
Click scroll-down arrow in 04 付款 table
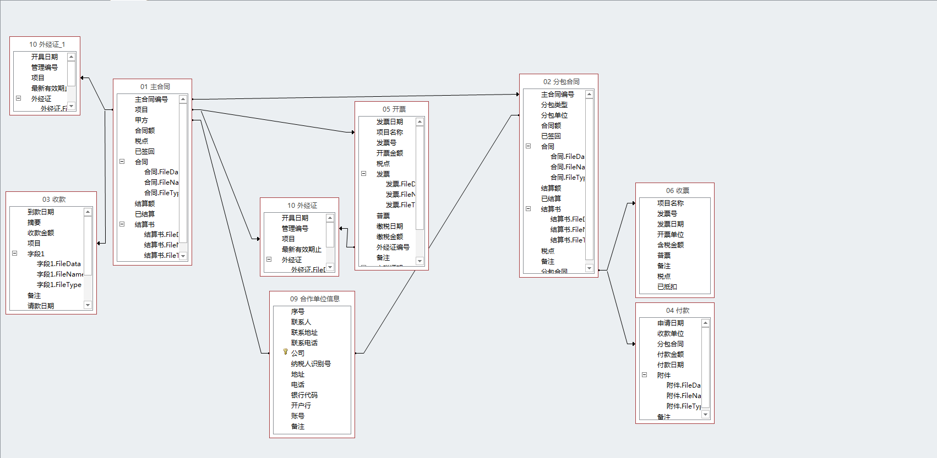(705, 415)
